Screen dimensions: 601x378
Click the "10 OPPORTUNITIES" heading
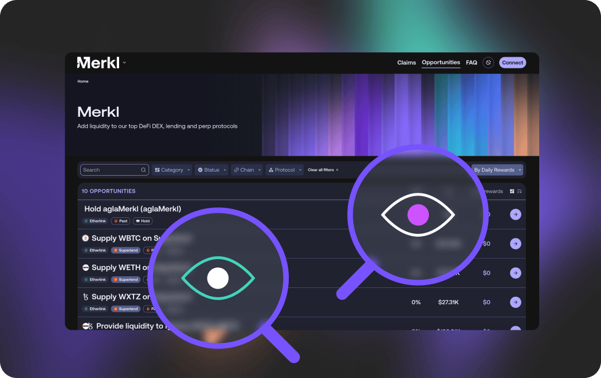pos(109,191)
